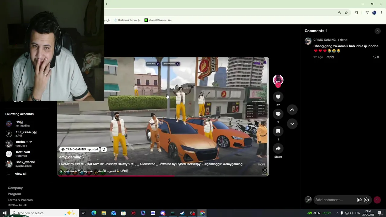Image resolution: width=386 pixels, height=217 pixels.
Task: Open the Program footer link
Action: click(14, 194)
